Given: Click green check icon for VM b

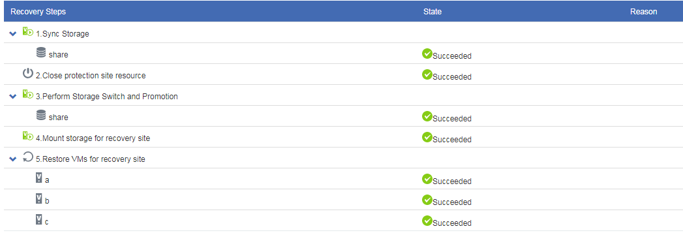Looking at the screenshot, I should coord(427,200).
